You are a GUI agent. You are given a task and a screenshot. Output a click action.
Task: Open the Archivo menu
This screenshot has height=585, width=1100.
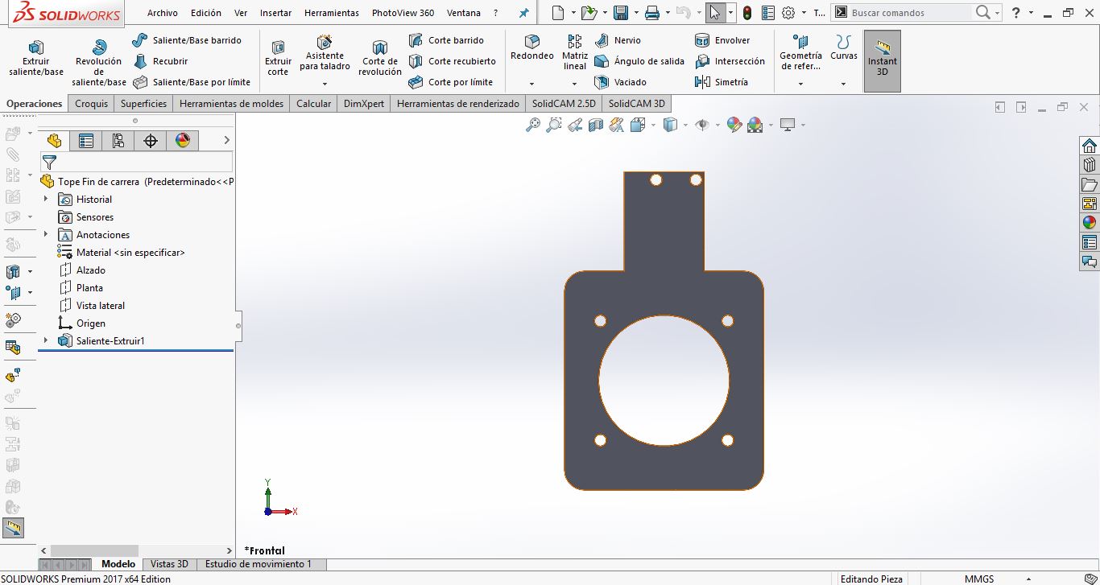point(163,13)
